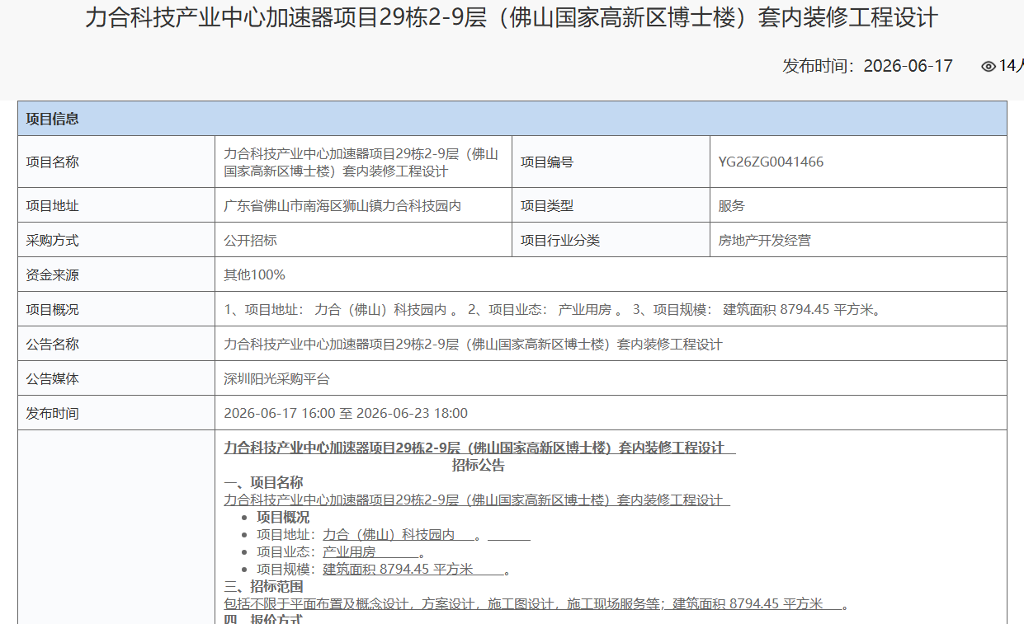1024x624 pixels.
Task: Click the 招标公告 heading
Action: coord(478,466)
